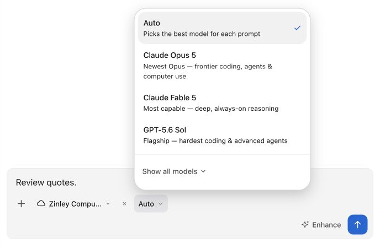The height and width of the screenshot is (248, 380).
Task: Remove the workspace with the × icon
Action: (124, 204)
